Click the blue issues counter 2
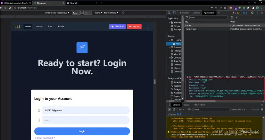Viewport: 265px width, 140px height. [x=245, y=13]
